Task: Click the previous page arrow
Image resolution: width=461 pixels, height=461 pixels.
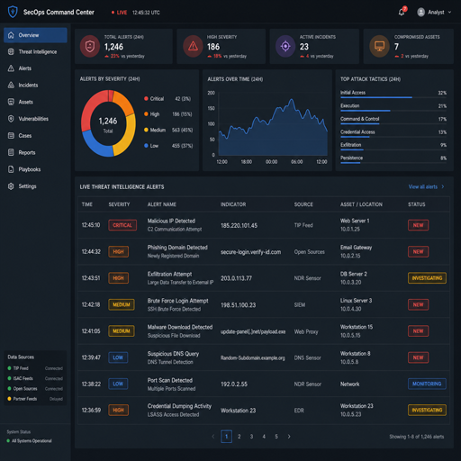Action: [x=213, y=437]
